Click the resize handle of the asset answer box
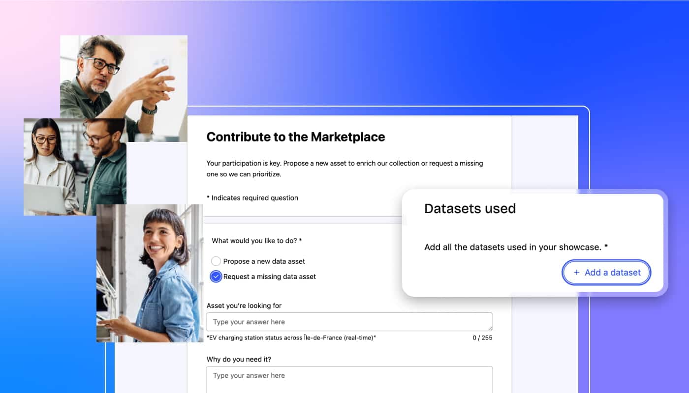 tap(489, 328)
